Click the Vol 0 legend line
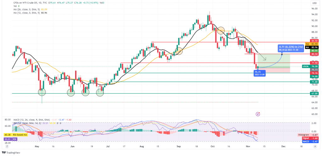Viewport: 322px width, 156px height. pos(16,6)
